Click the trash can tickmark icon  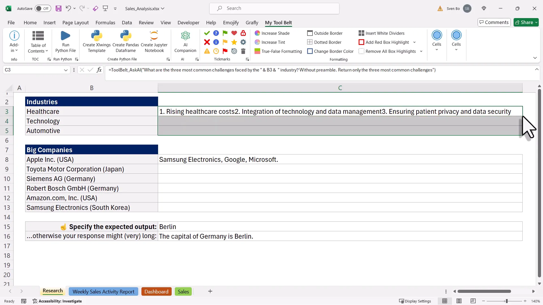[x=243, y=51]
